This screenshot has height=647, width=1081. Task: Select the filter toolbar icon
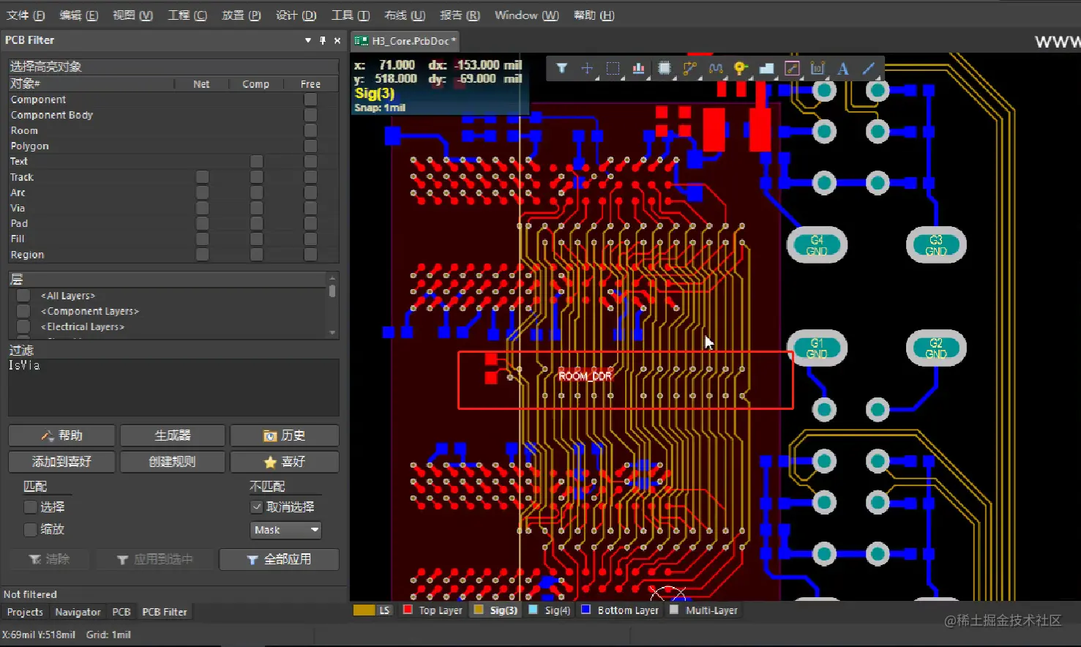click(x=562, y=68)
